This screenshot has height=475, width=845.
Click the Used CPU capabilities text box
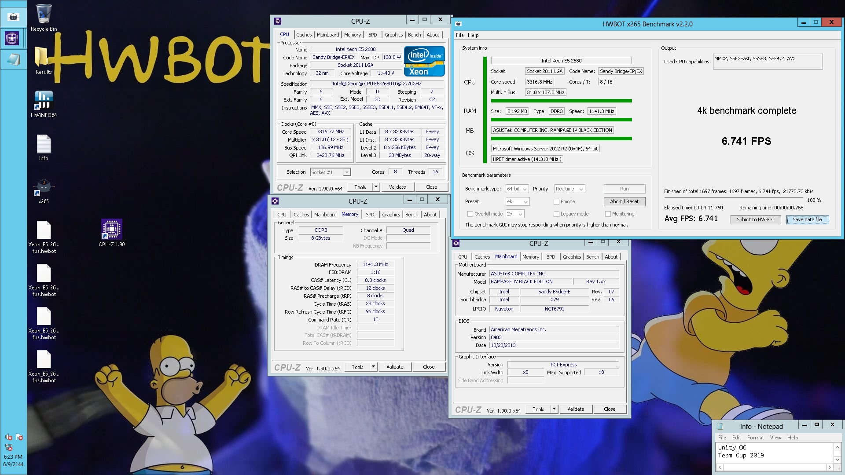(768, 62)
